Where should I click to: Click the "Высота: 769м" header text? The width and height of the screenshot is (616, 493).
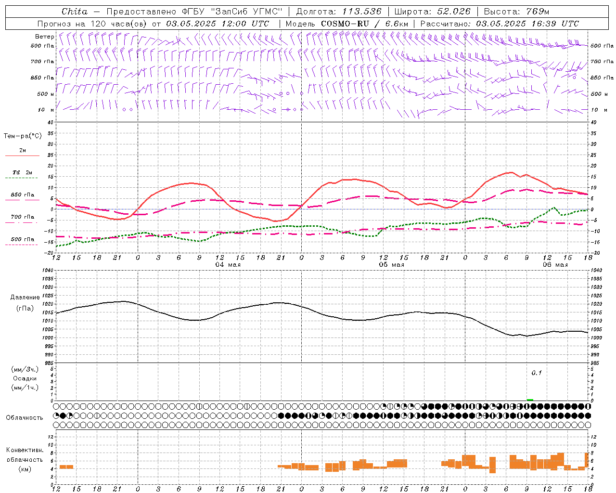pyautogui.click(x=516, y=12)
